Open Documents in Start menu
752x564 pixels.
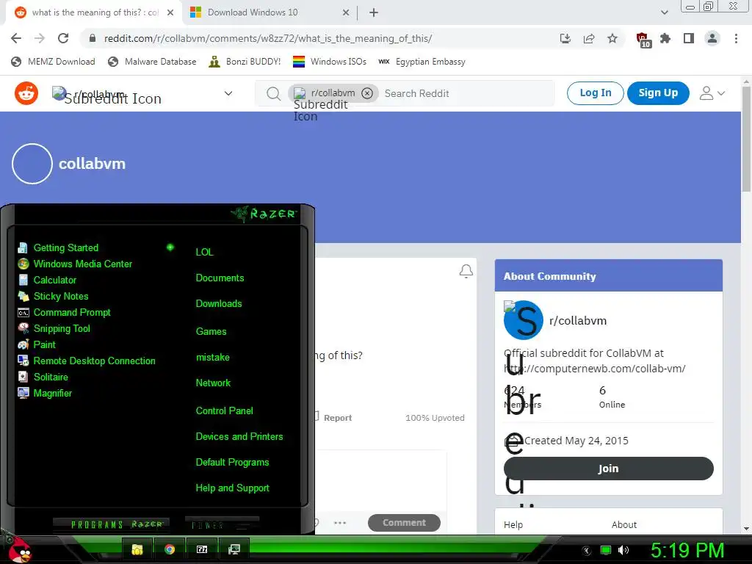point(220,278)
